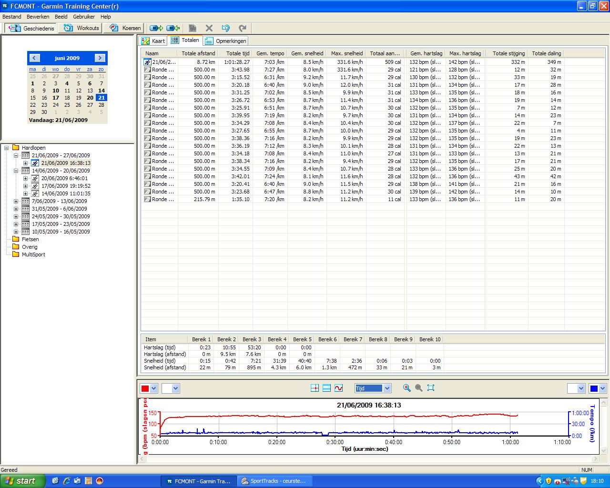Sort by Max. hartslag column header
The width and height of the screenshot is (610, 488).
tap(465, 53)
